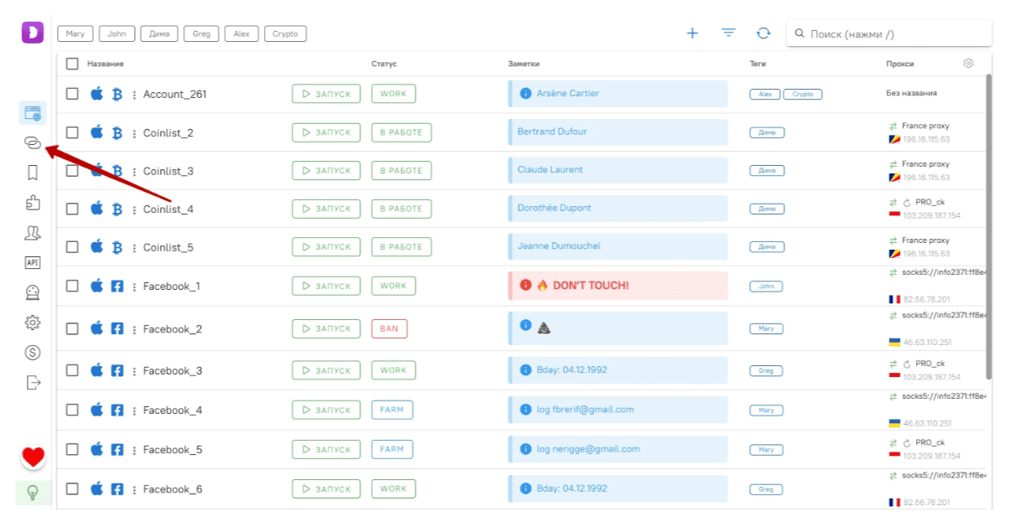Image resolution: width=1019 pixels, height=527 pixels.
Task: Select the Facebook_2 row checkbox
Action: coord(72,329)
